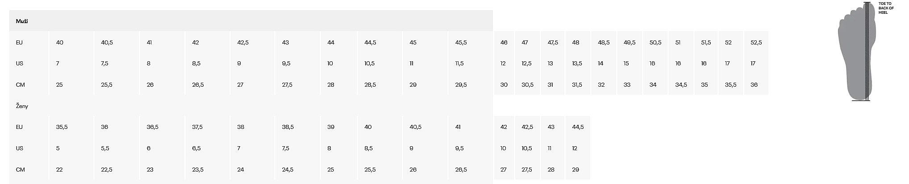Click the 'TOE TO BACK OF HEEL' label
The image size is (909, 184).
[x=886, y=8]
